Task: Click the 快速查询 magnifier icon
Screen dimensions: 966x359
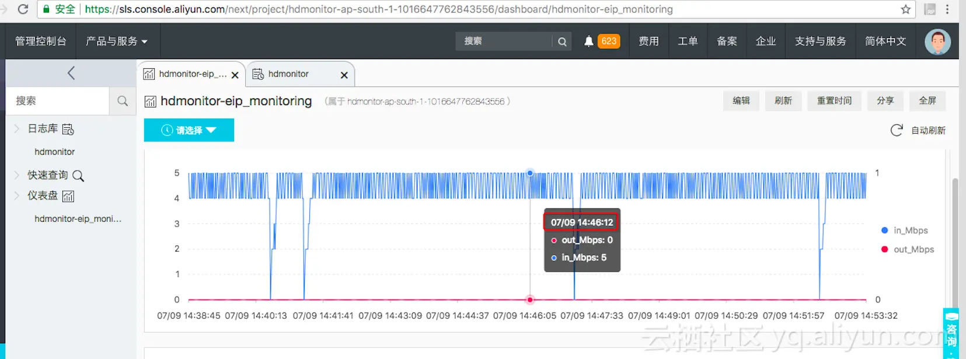Action: [x=78, y=176]
